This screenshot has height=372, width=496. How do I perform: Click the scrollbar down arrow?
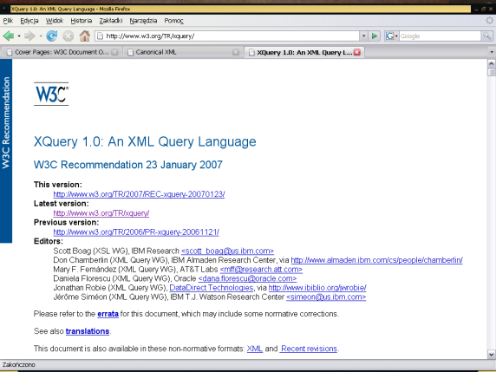(492, 354)
